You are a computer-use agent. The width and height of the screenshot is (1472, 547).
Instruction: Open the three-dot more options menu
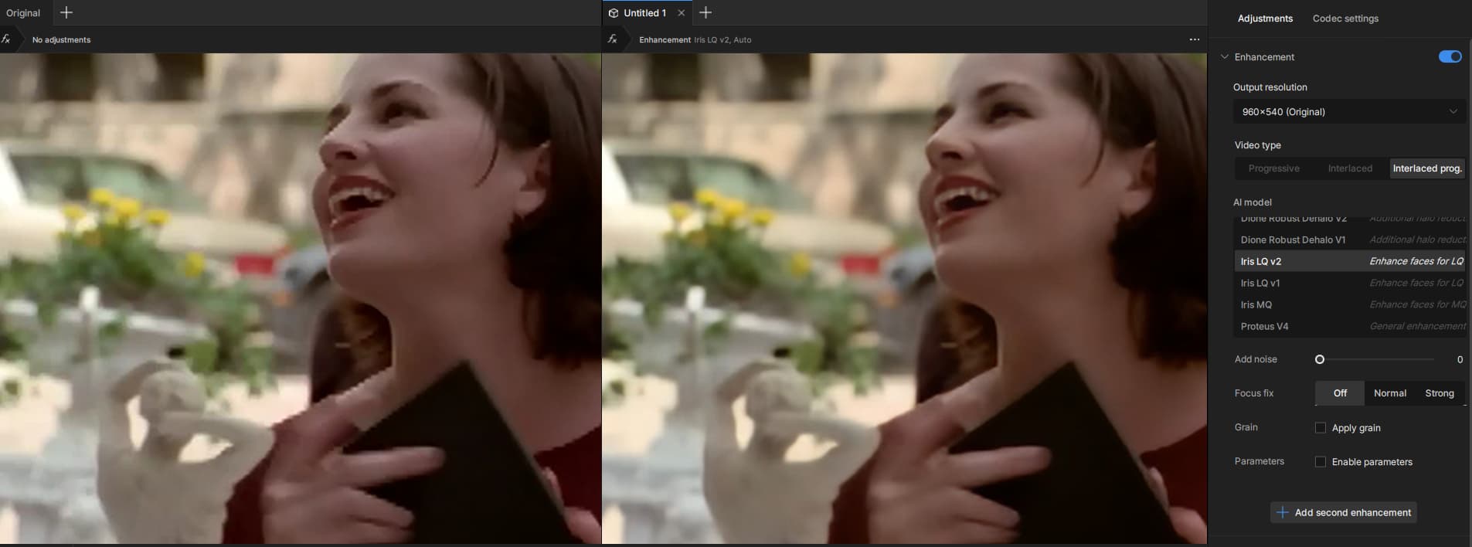pyautogui.click(x=1195, y=39)
